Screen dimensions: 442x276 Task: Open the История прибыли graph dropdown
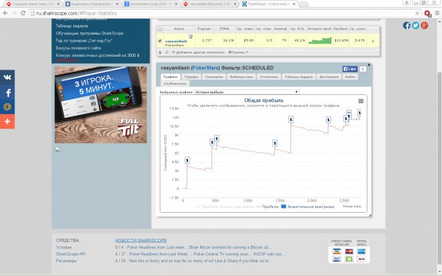pyautogui.click(x=247, y=92)
